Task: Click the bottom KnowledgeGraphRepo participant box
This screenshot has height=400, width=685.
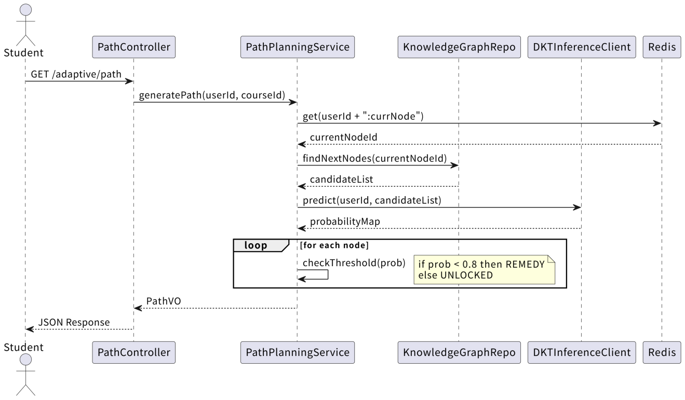Action: coord(459,352)
